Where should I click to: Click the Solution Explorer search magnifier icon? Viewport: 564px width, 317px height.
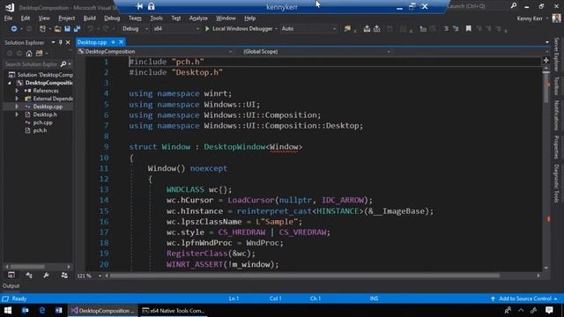coord(63,64)
